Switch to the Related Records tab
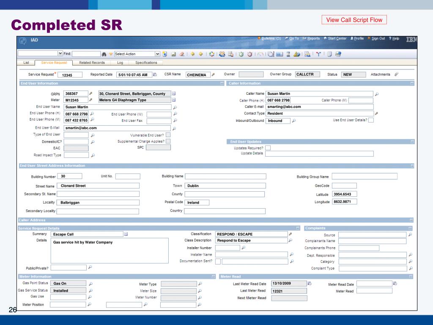The height and width of the screenshot is (325, 433). point(92,63)
